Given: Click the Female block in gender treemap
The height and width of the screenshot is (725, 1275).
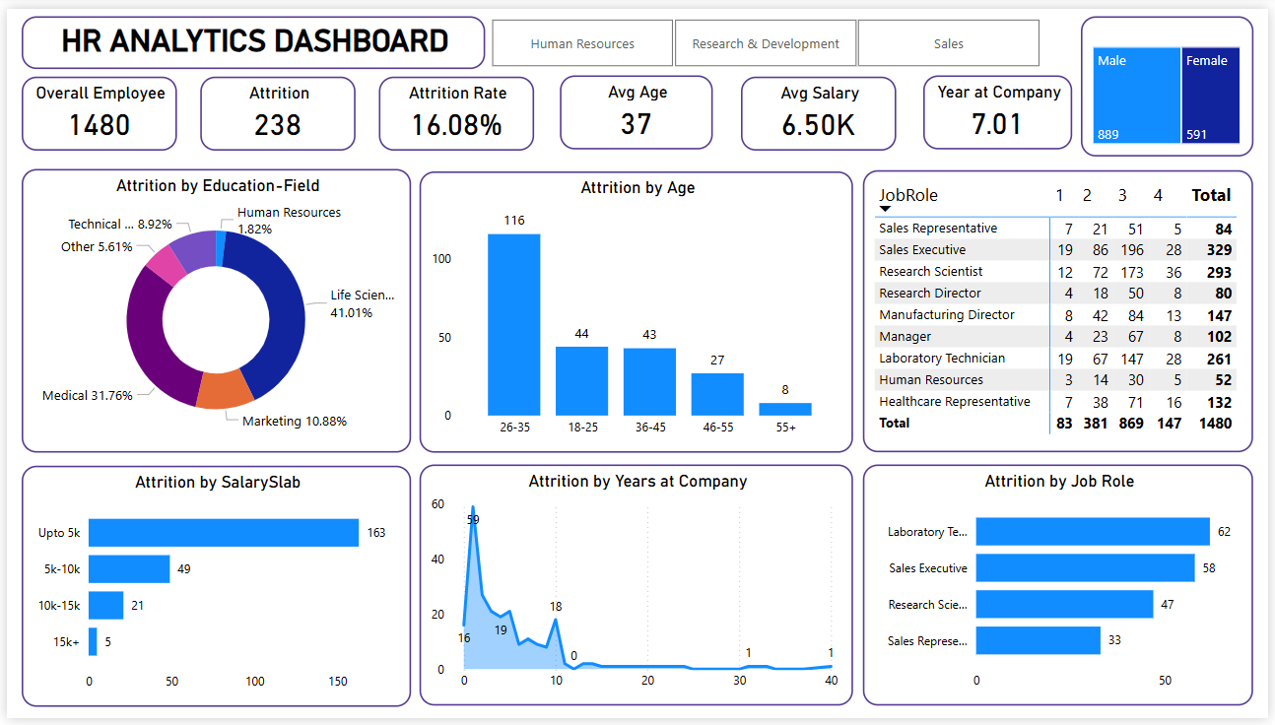Looking at the screenshot, I should 1211,96.
